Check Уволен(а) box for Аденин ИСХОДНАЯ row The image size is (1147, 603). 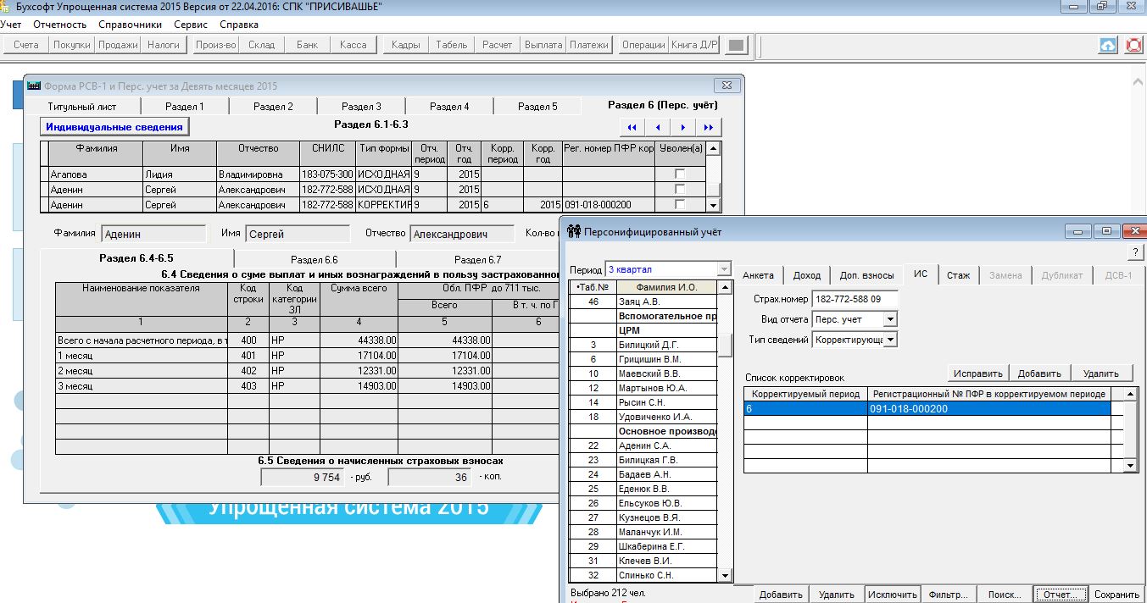click(x=680, y=190)
